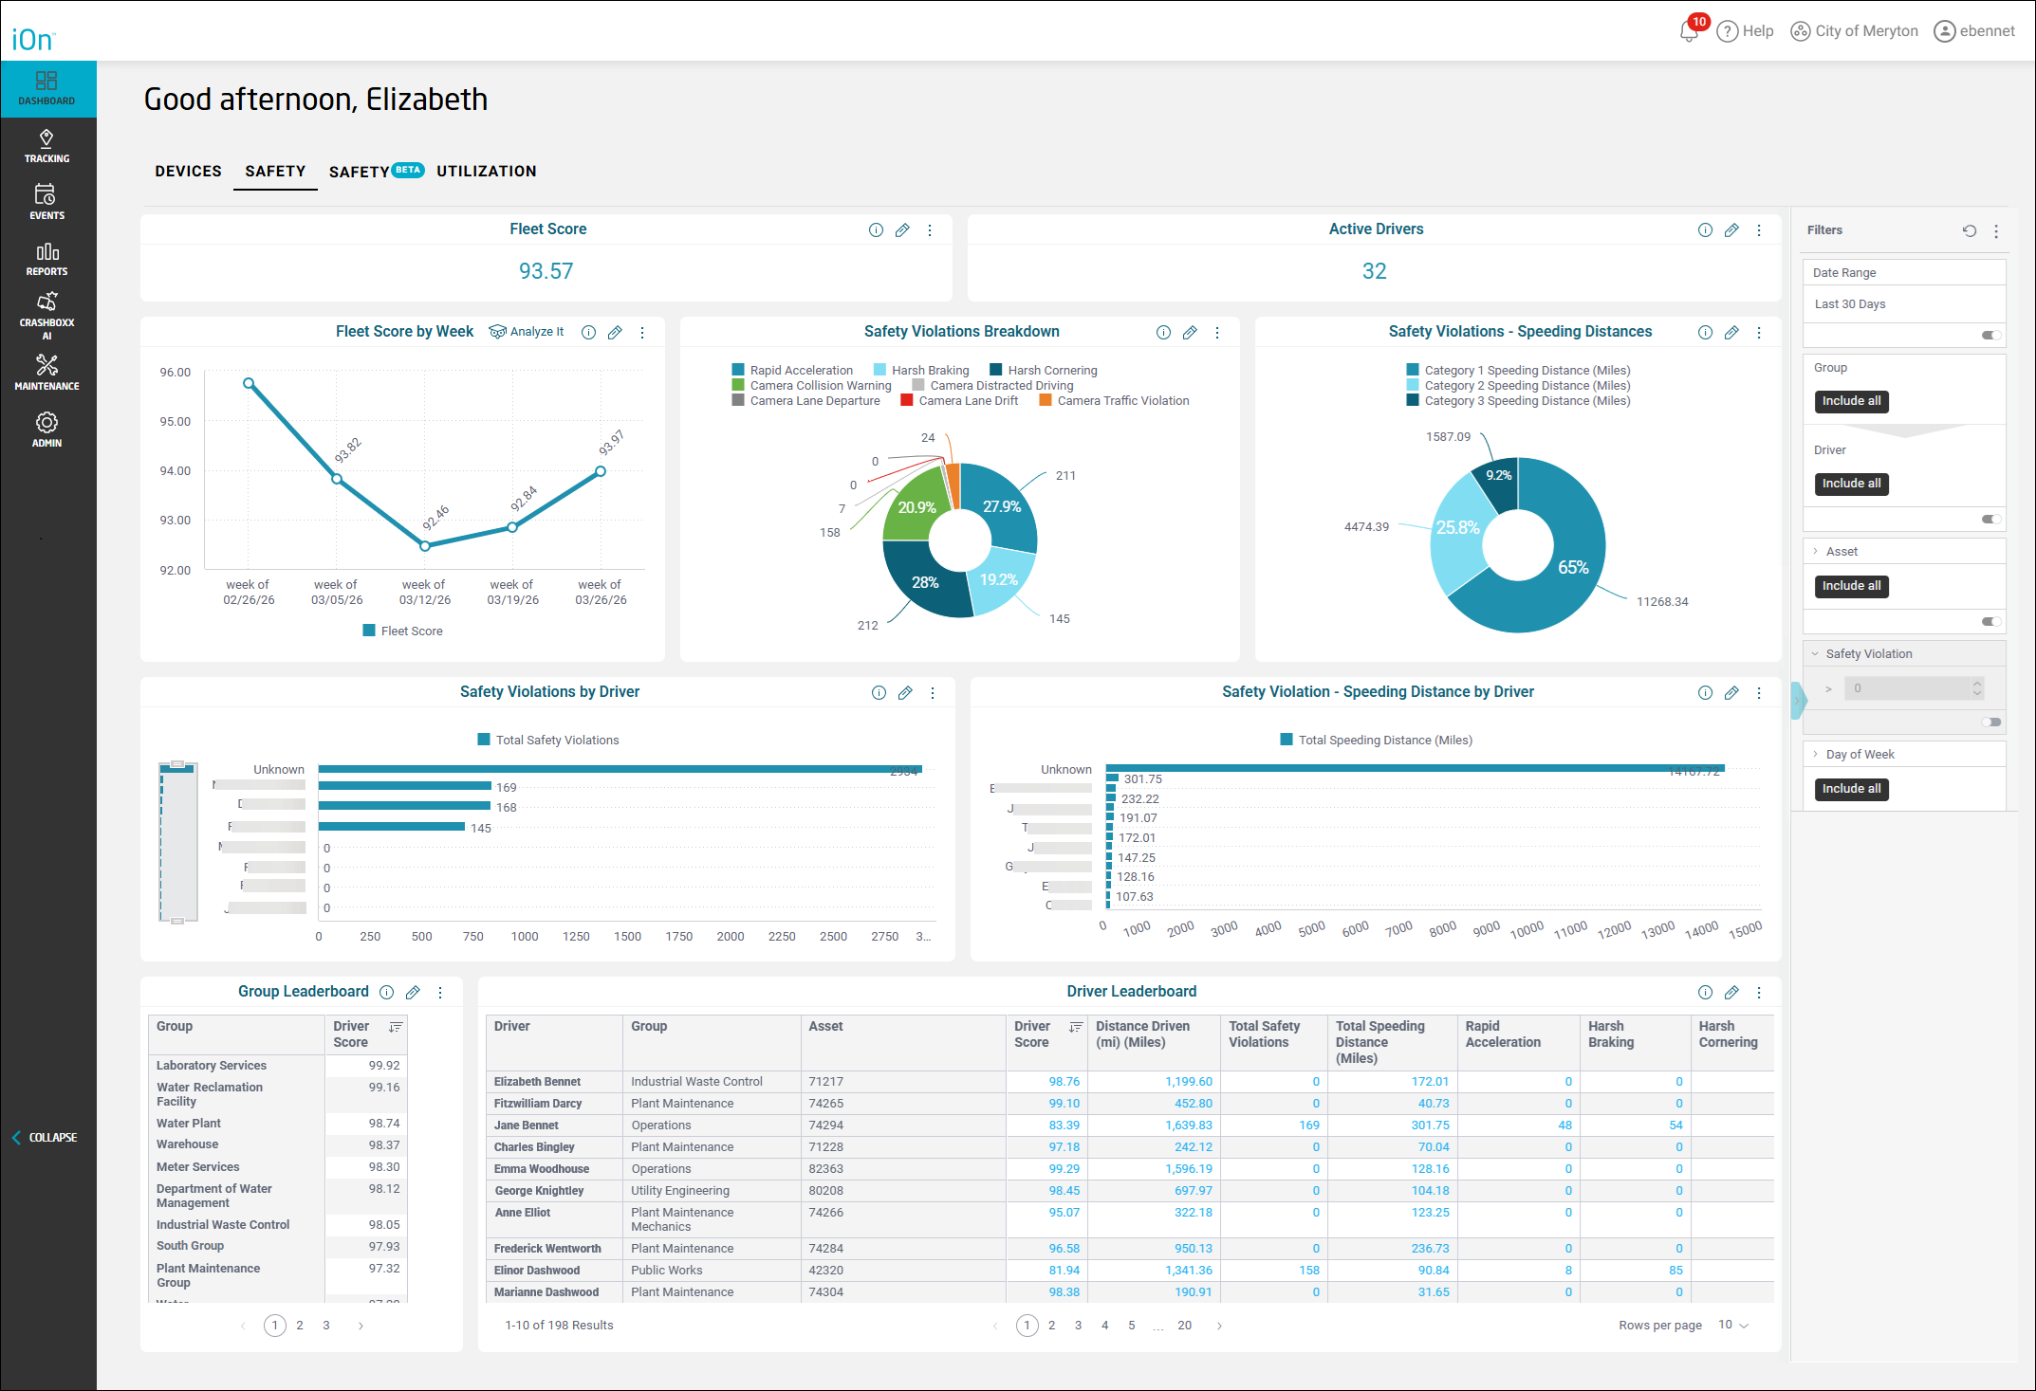Go to page 2 of Driver Leaderboard
The image size is (2036, 1391).
click(1051, 1326)
